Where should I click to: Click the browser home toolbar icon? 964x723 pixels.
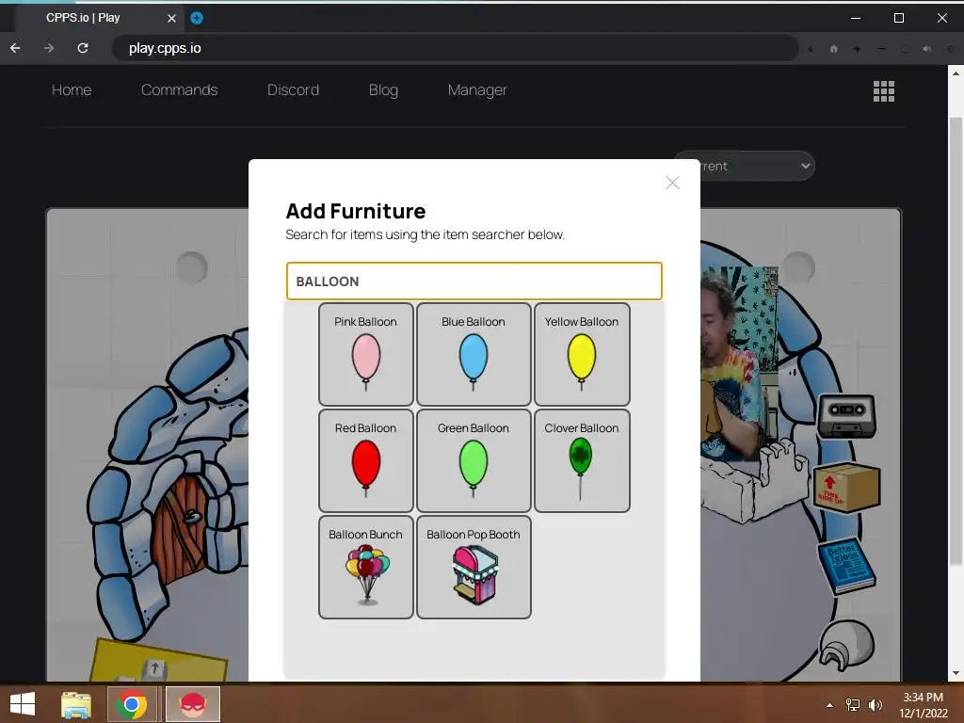[834, 49]
